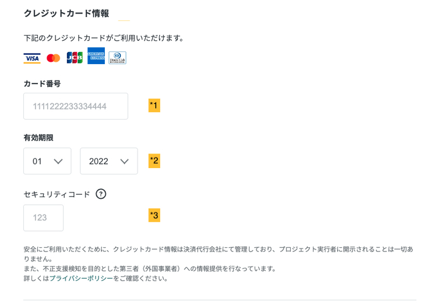Click the カード番号 field label

tap(42, 83)
